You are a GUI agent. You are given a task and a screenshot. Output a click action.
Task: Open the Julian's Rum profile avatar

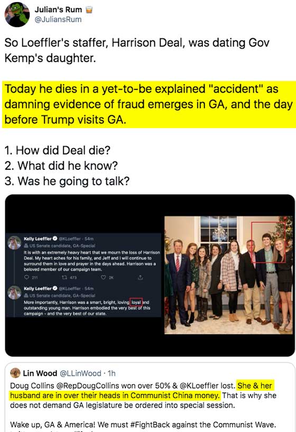[x=17, y=15]
